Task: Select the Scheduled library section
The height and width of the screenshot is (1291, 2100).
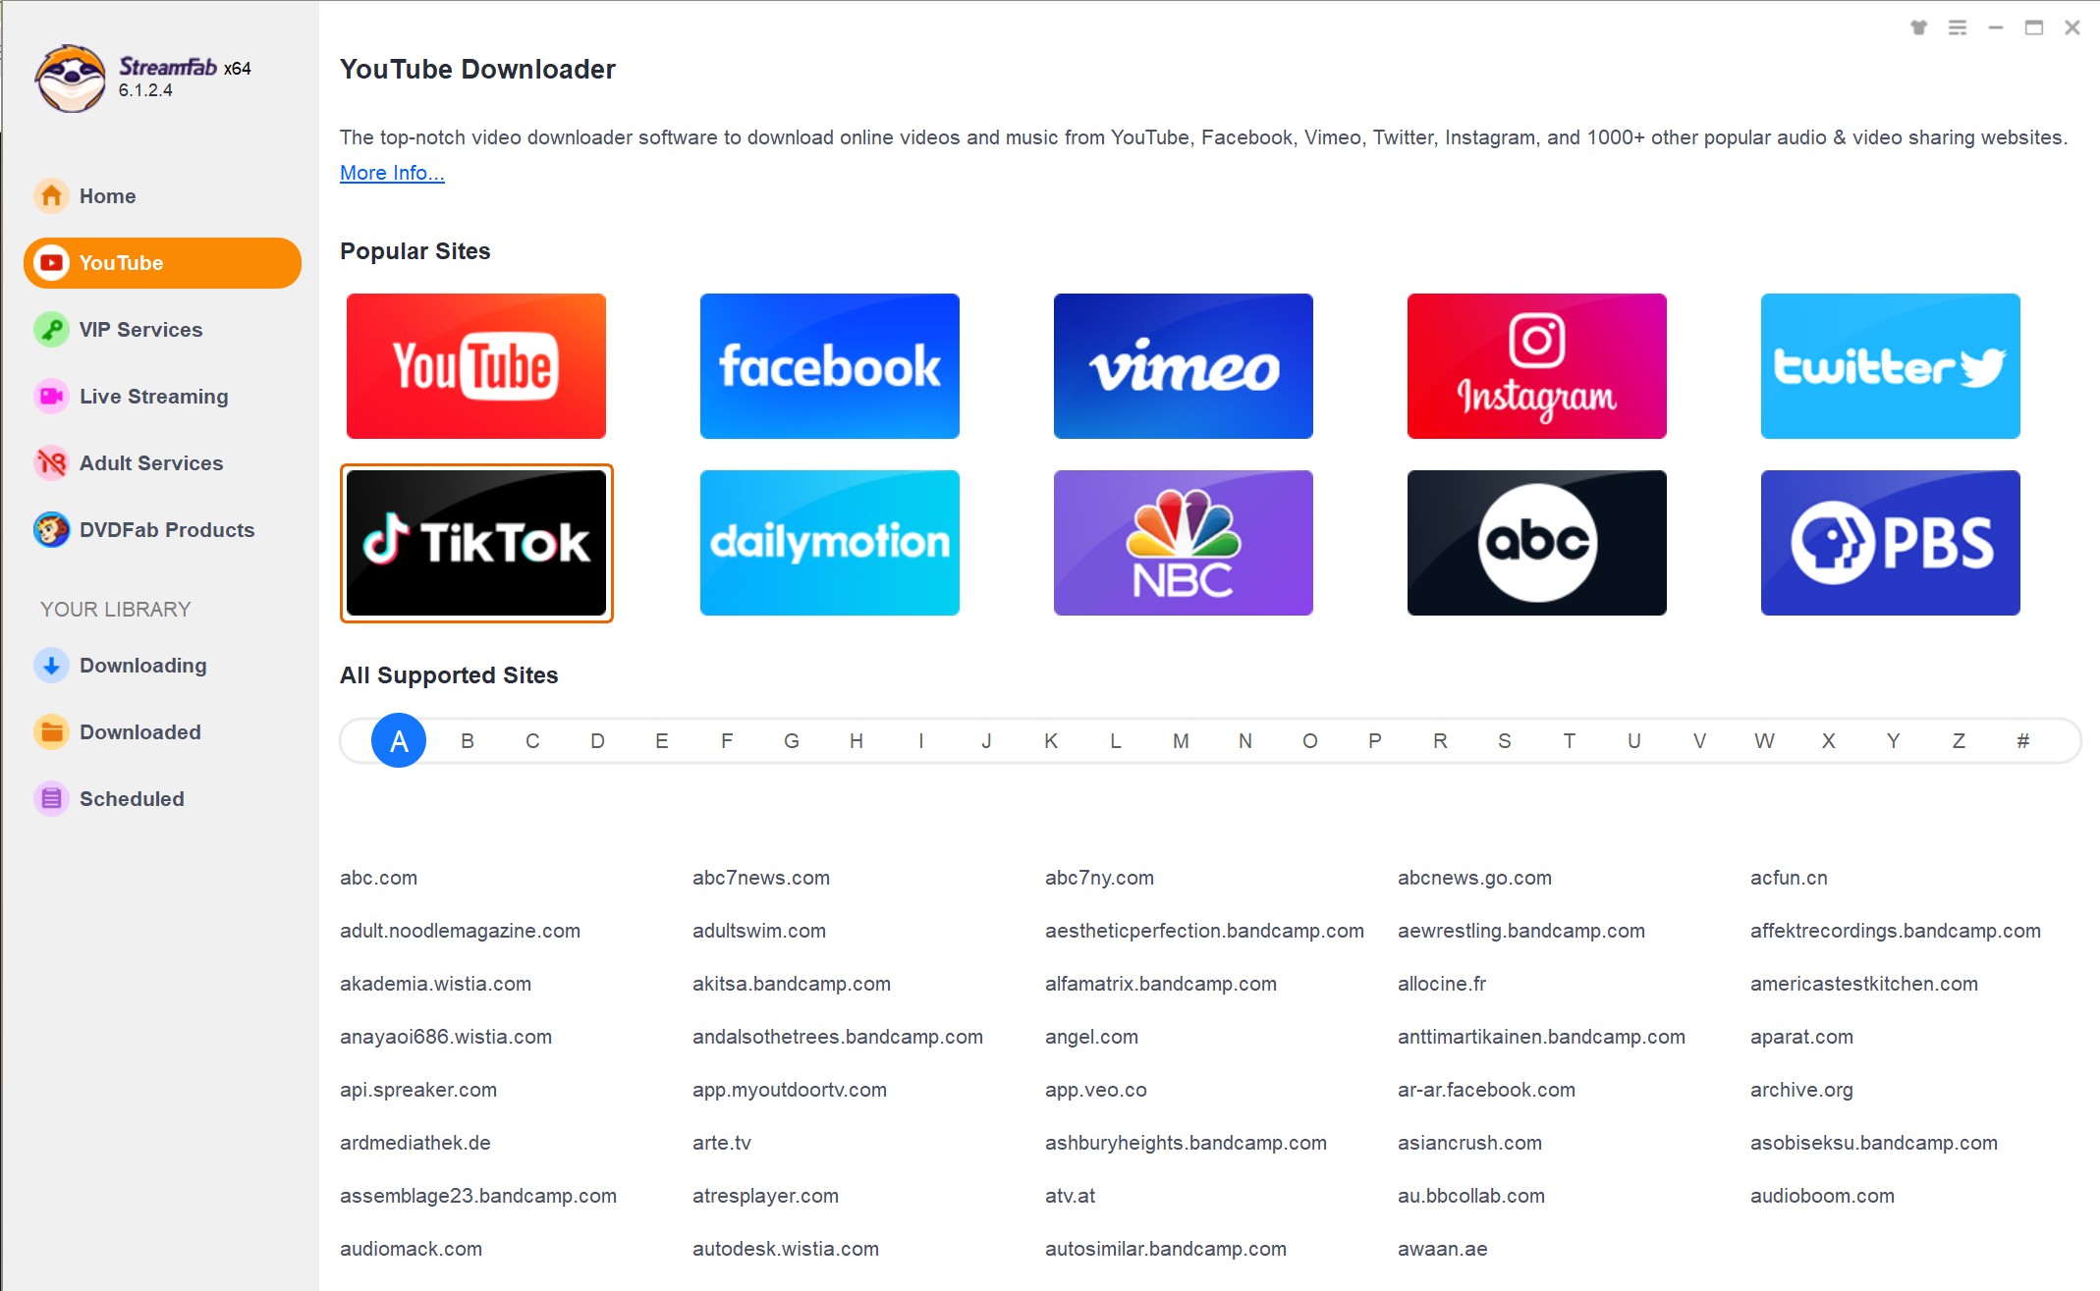Action: [x=131, y=798]
